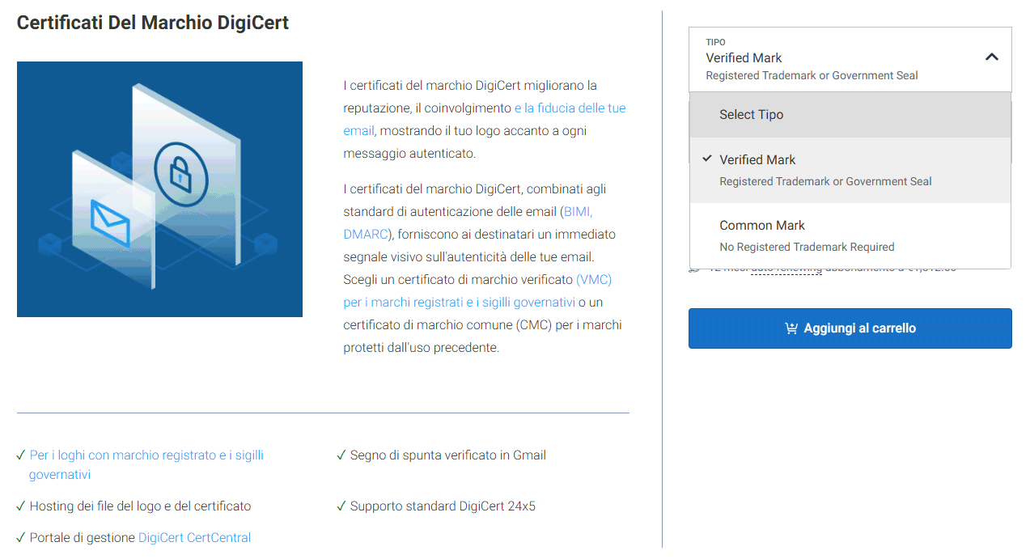Click the Aggiungi al carrello button

(x=850, y=328)
